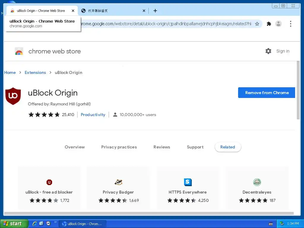Click the uBlock Origin taskbar button
This screenshot has height=228, width=304.
(83, 224)
